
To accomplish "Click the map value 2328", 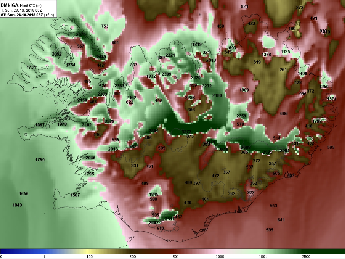I will tap(109, 121).
